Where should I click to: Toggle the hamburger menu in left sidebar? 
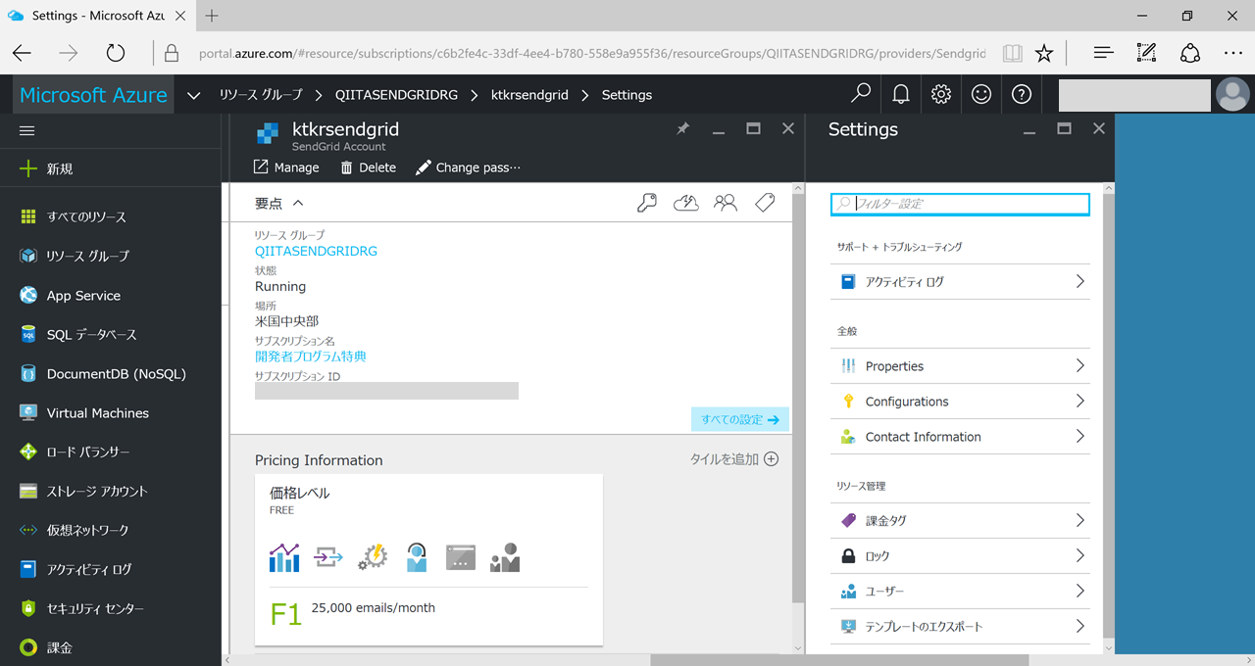pyautogui.click(x=27, y=130)
